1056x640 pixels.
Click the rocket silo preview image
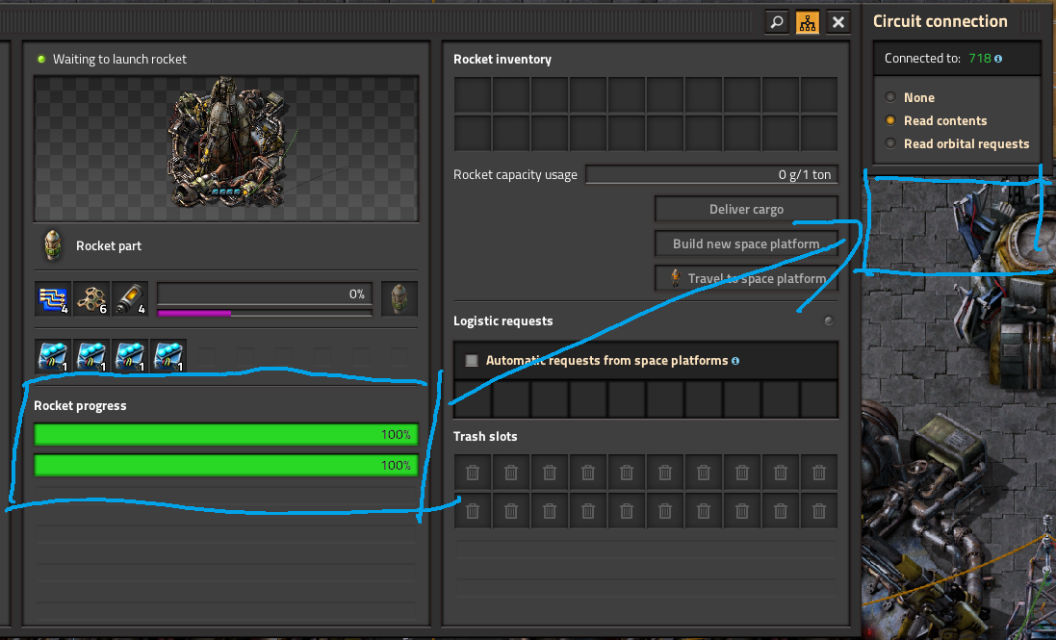[226, 148]
